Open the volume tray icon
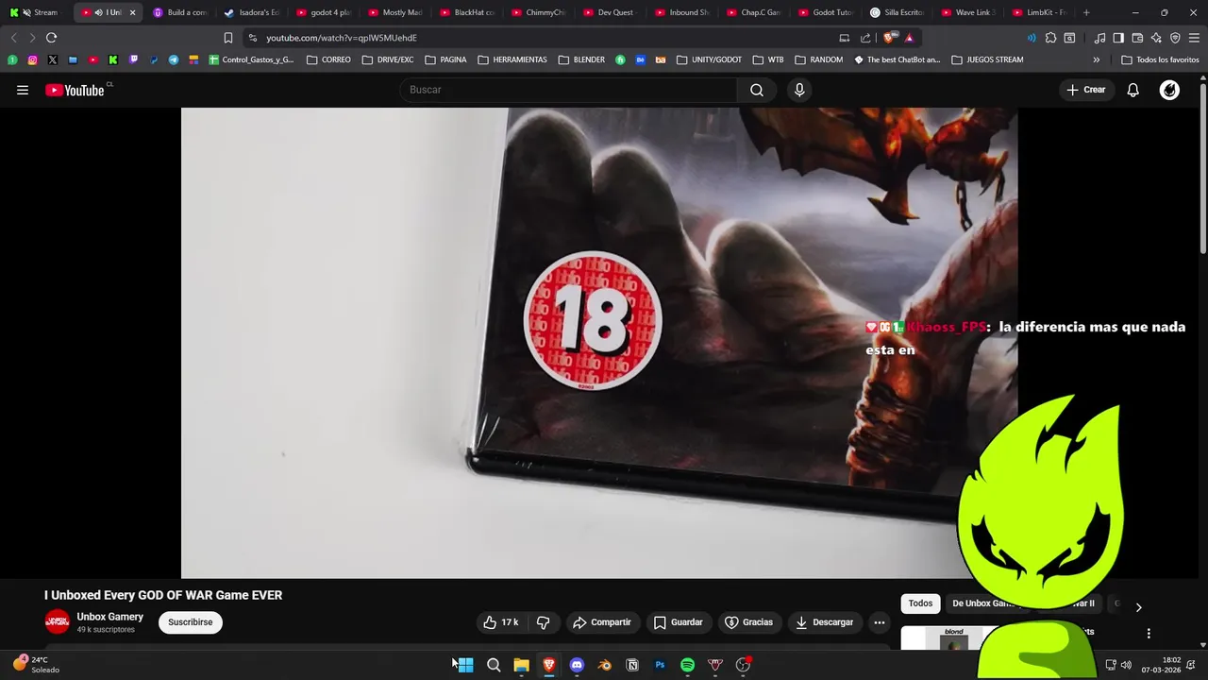1208x680 pixels. click(1126, 665)
